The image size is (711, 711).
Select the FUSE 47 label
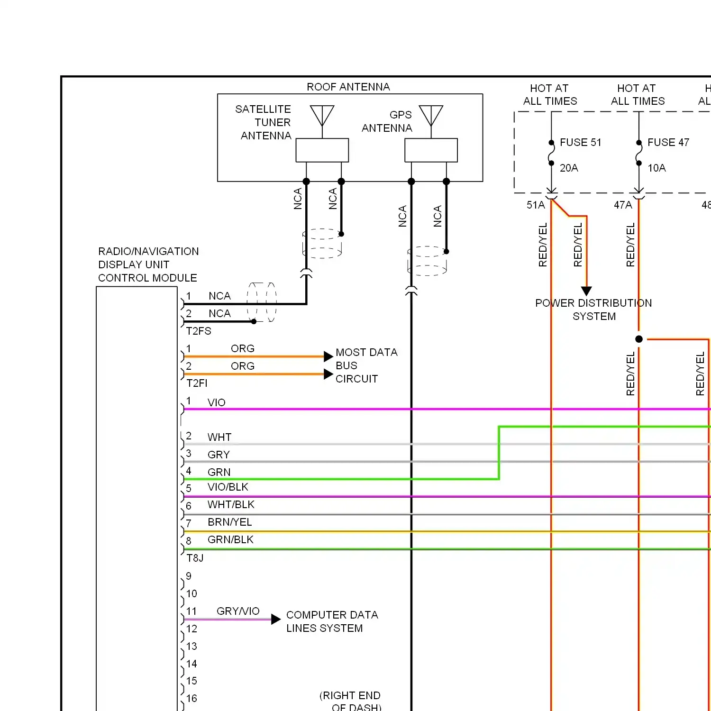(x=668, y=142)
